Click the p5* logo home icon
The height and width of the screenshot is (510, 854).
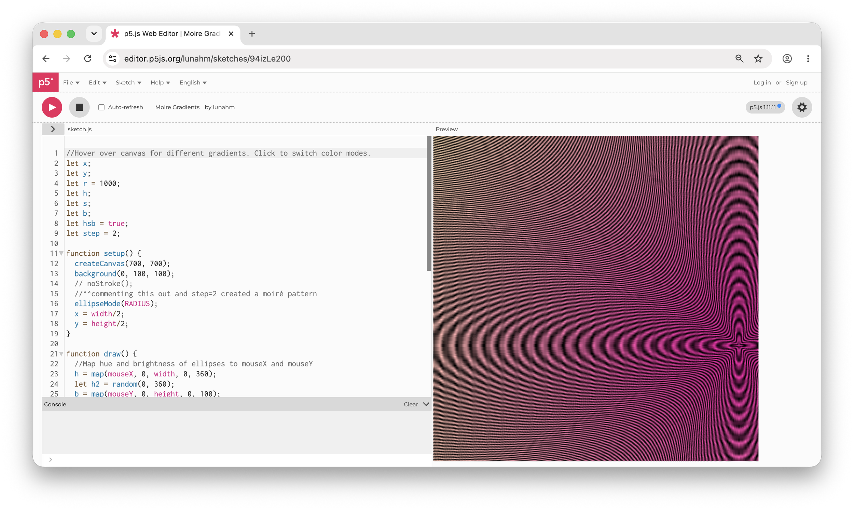pos(46,82)
